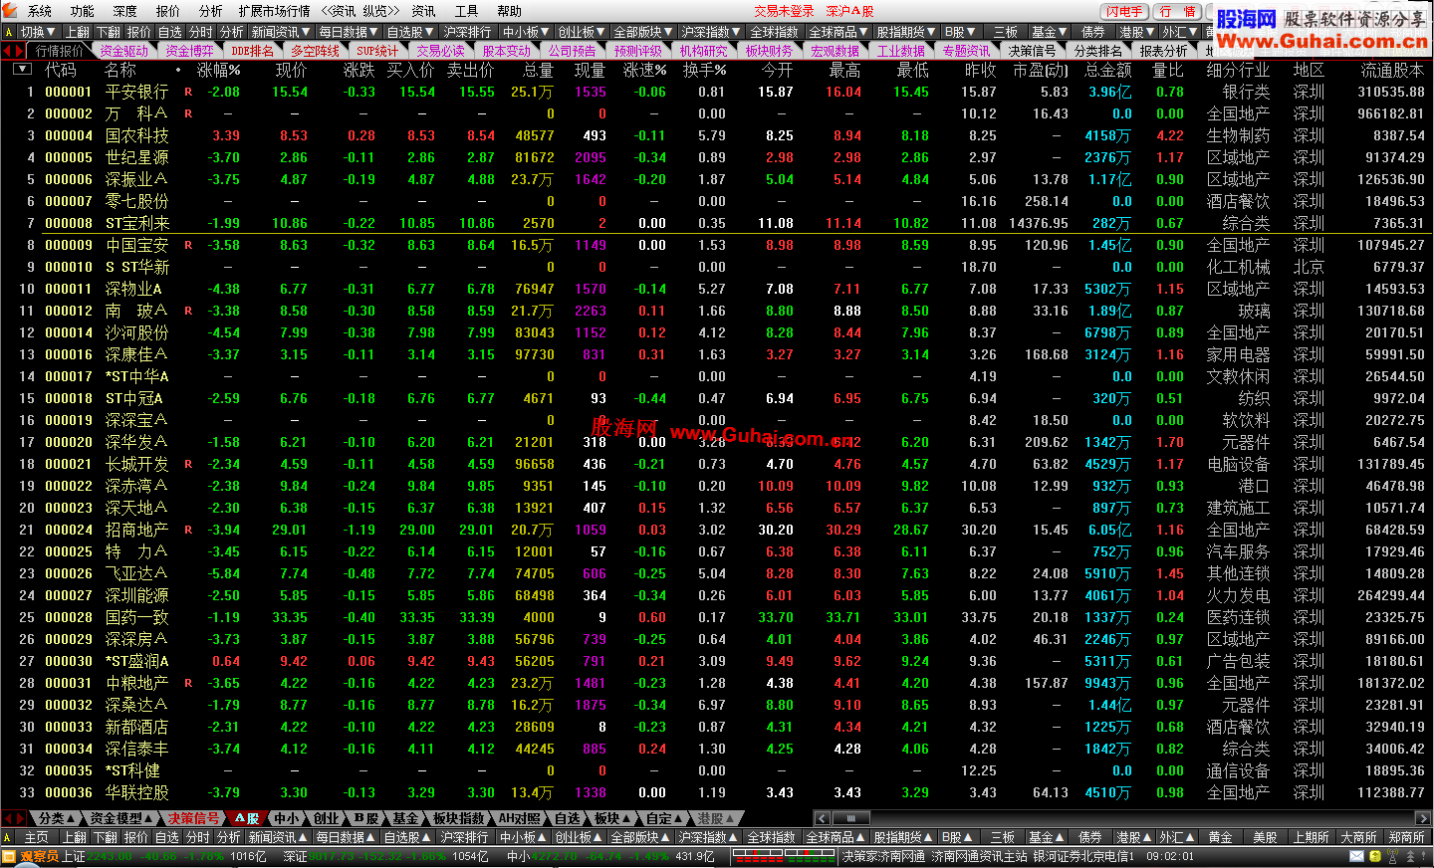The image size is (1434, 868).
Task: Click the R marker on 平安银行 row
Action: (188, 92)
